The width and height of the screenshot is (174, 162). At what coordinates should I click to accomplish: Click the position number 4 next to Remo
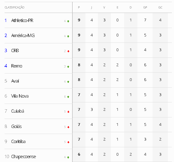tap(6, 66)
